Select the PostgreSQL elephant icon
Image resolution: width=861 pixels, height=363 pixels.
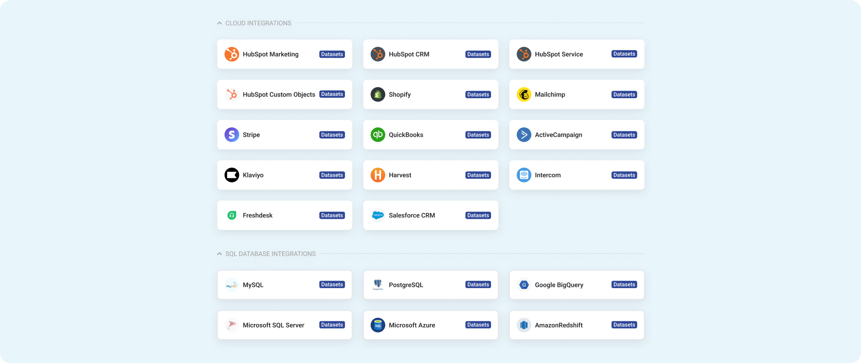pos(378,285)
